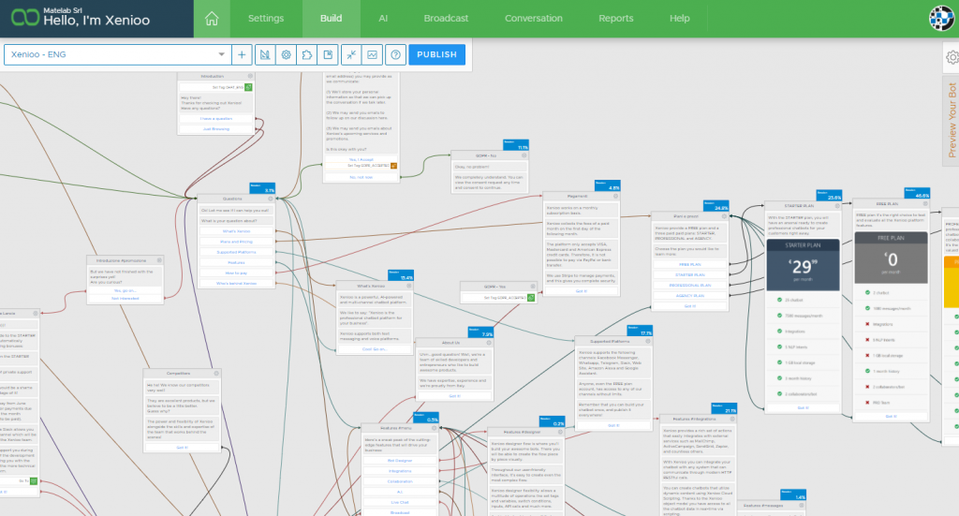959x516 pixels.
Task: Select 'I have a question' button in Introduction
Action: [x=216, y=119]
